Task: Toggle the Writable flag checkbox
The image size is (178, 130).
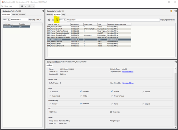Action: pos(112,92)
